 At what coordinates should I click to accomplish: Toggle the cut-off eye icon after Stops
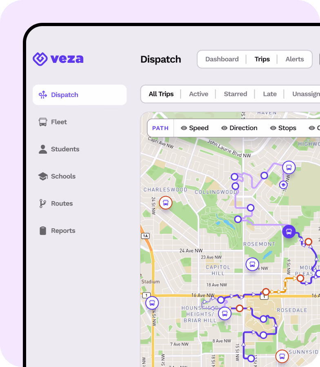point(312,128)
